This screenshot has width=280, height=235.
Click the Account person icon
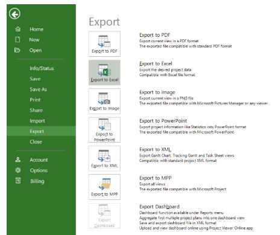point(18,159)
